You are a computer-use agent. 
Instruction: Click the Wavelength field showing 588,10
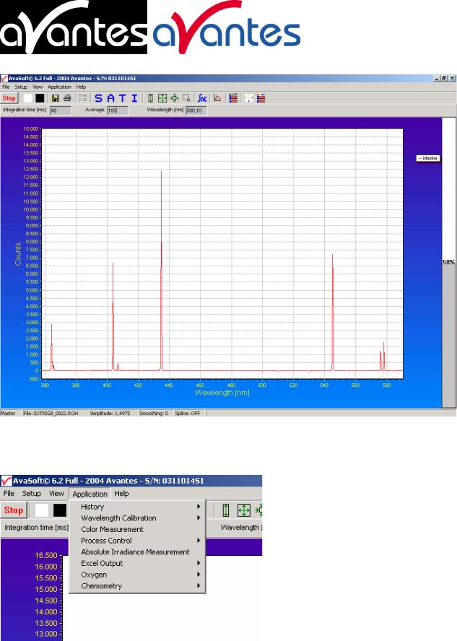click(196, 110)
